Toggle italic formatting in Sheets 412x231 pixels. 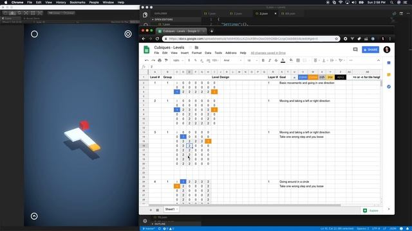tap(269, 60)
